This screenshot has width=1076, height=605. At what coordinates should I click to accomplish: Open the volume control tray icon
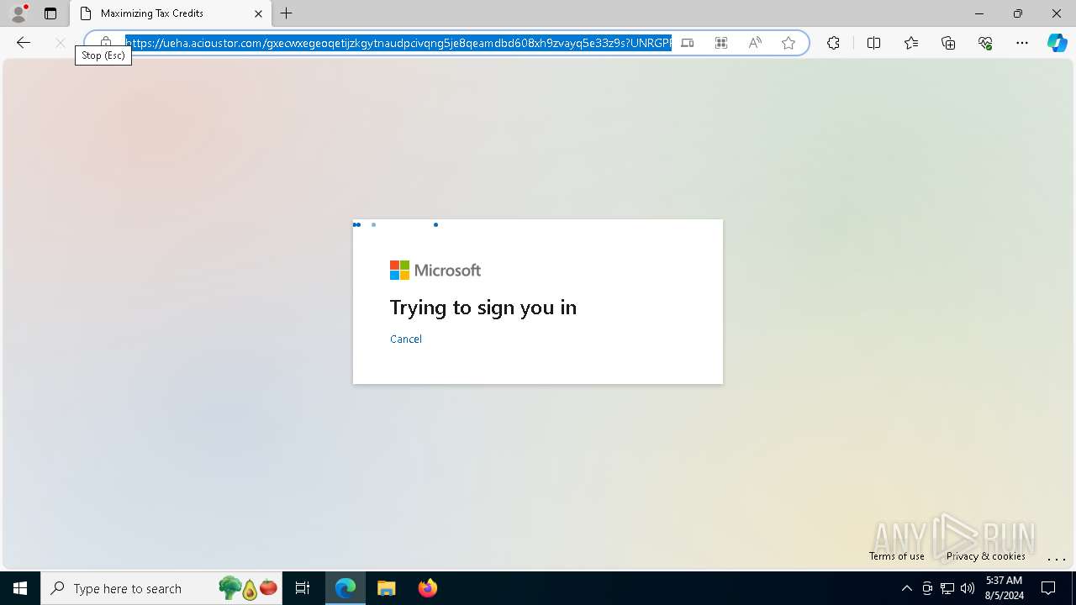(968, 588)
